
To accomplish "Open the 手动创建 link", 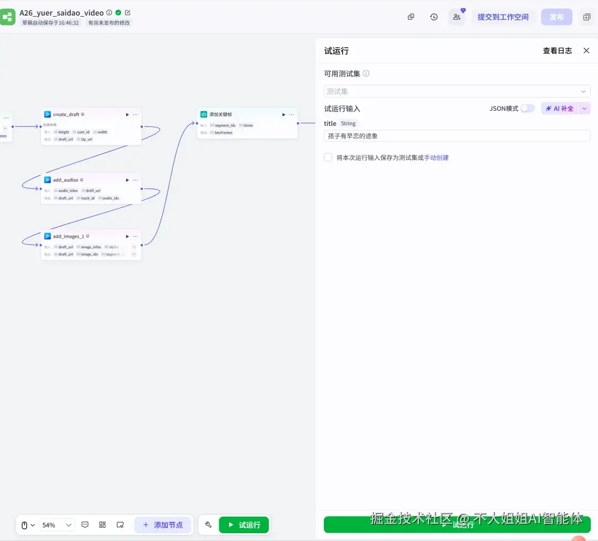I will (436, 157).
